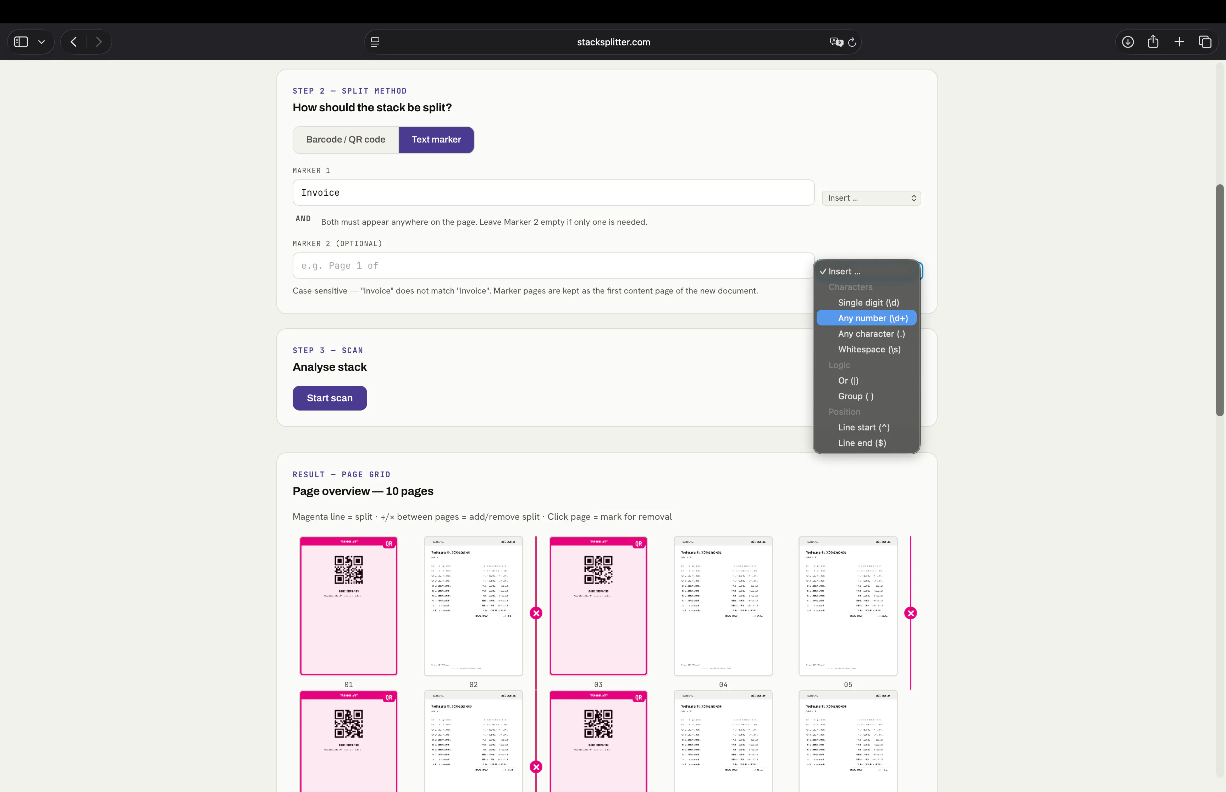
Task: Click the 'STEP 3 — SCAN' label
Action: pyautogui.click(x=328, y=351)
